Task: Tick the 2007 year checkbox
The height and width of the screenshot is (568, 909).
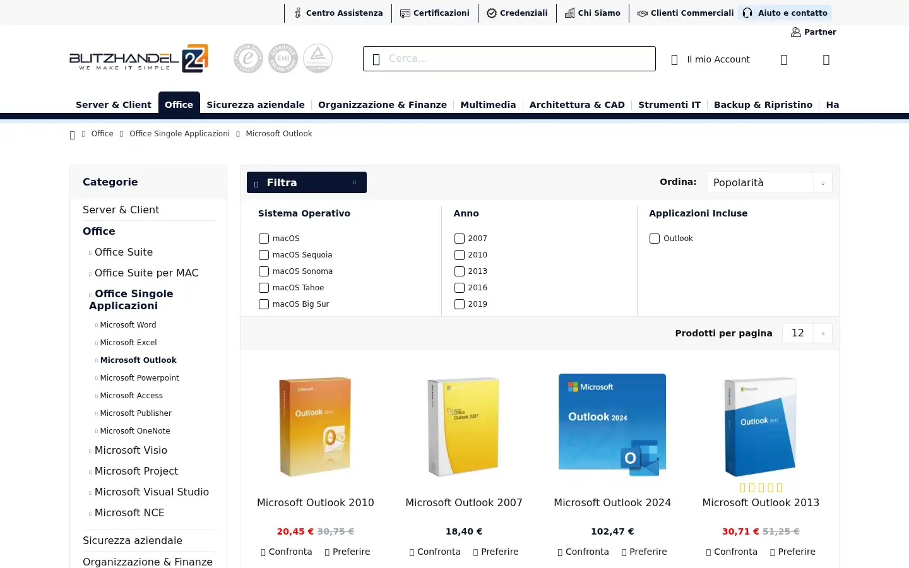Action: pos(460,239)
